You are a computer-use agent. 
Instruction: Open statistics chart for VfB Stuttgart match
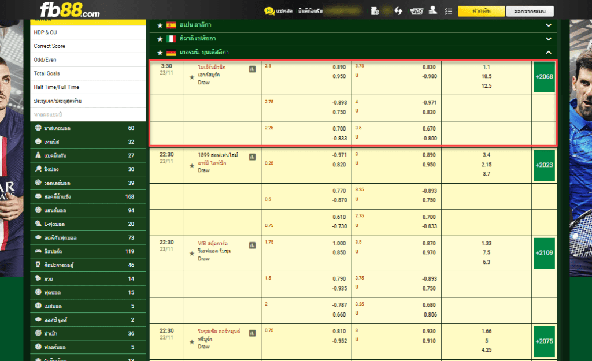pos(252,245)
